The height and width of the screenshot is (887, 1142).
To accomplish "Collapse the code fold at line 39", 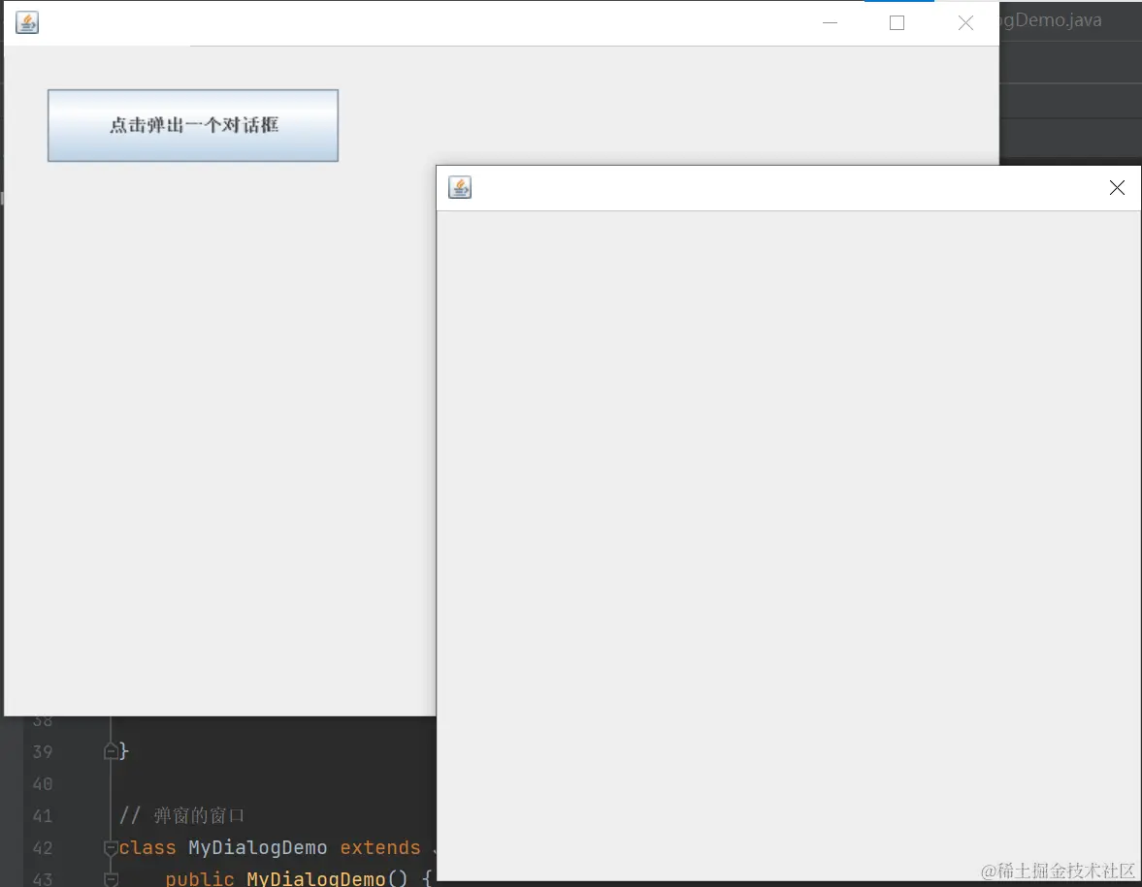I will 111,751.
